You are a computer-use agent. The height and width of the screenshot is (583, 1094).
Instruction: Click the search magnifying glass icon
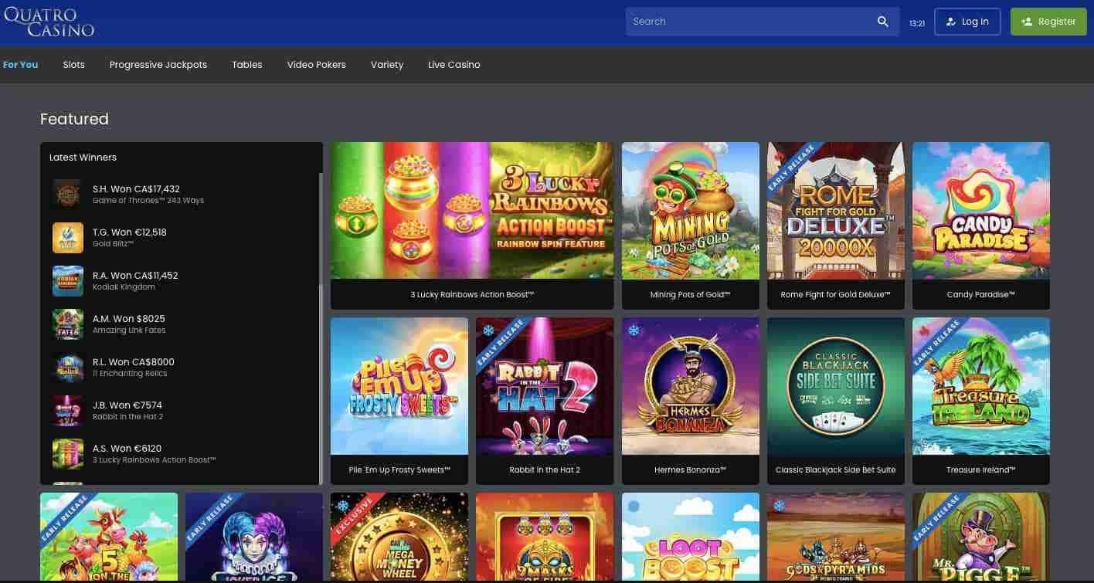(882, 22)
